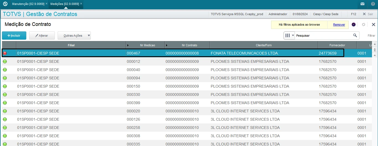Open the help question mark icon
Screen dimensions: 378x146
click(373, 4)
